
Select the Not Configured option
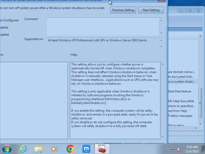tap(9, 20)
